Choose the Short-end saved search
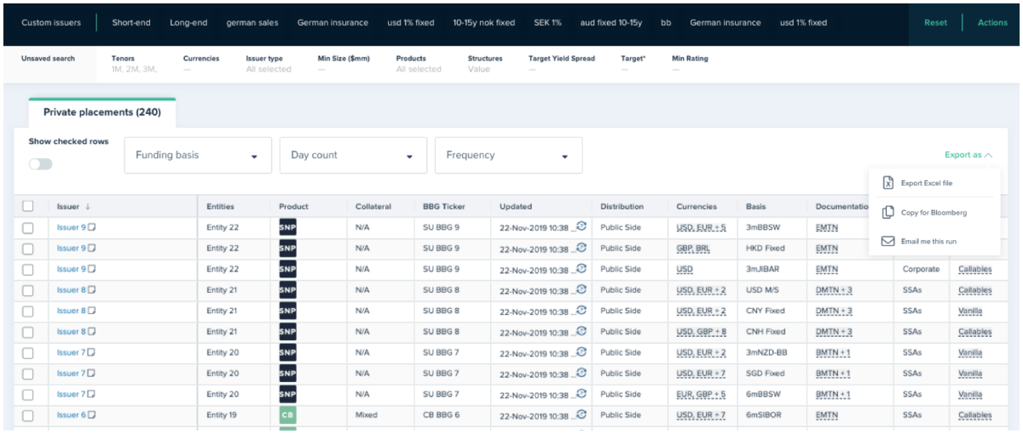 click(131, 23)
